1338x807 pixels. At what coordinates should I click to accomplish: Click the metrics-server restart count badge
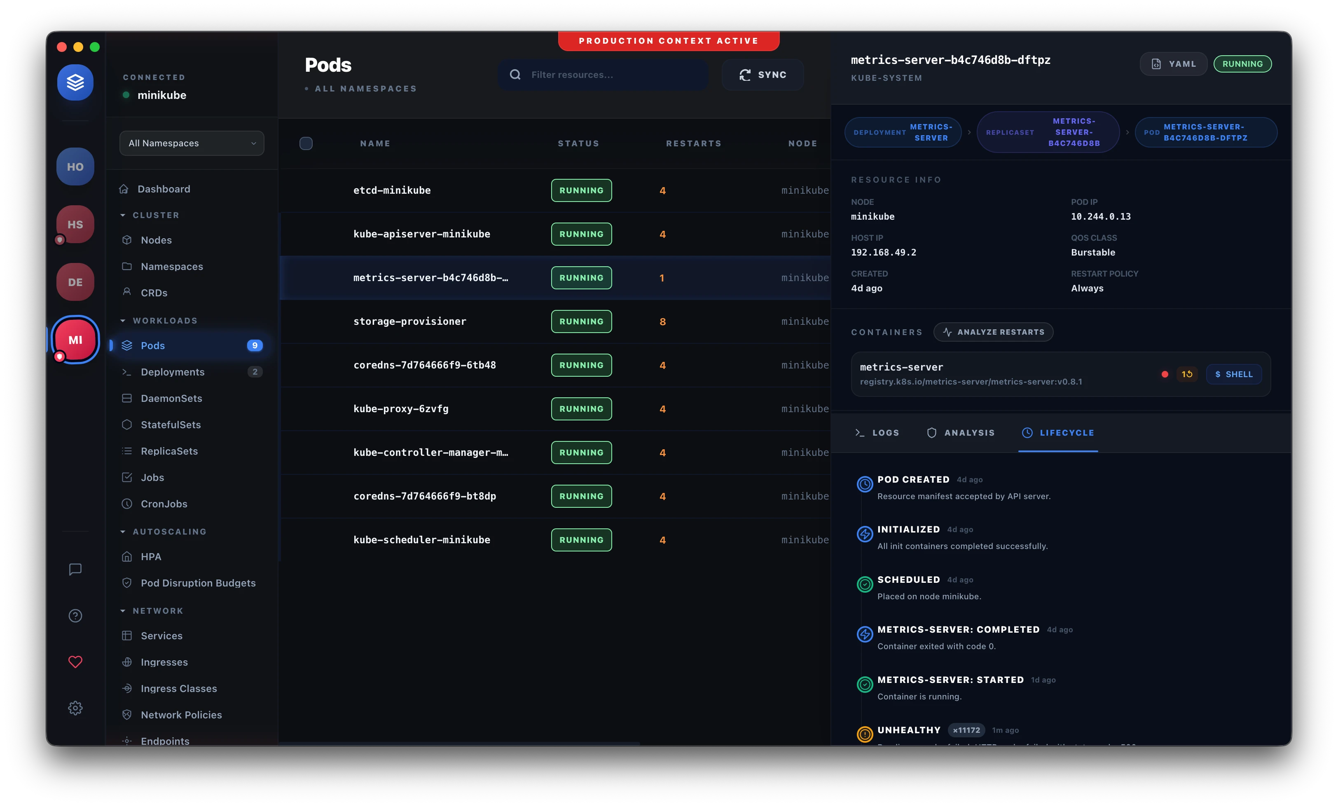click(1186, 374)
